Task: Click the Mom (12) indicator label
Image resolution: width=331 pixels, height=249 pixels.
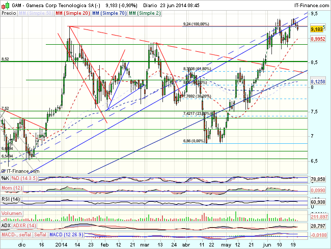Action: (11, 189)
